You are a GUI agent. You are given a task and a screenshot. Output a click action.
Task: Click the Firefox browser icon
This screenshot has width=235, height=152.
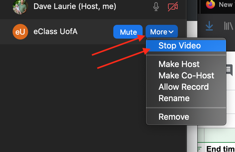210,4
